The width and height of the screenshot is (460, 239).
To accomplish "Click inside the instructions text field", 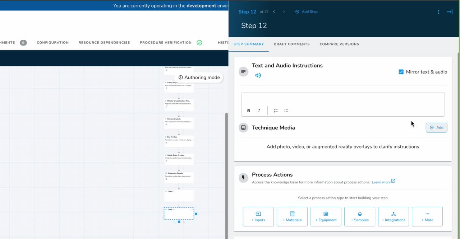I will point(342,99).
